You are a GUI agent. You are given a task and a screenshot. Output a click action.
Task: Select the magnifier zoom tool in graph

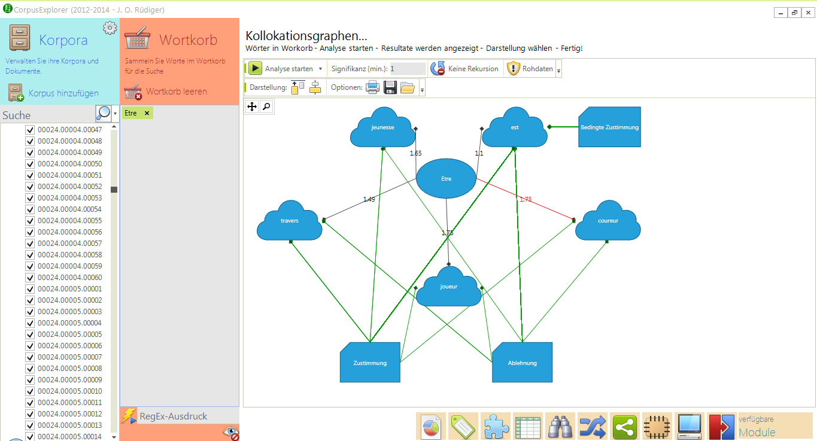tap(266, 107)
